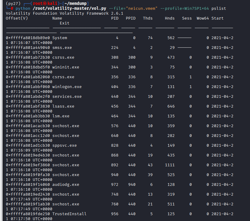Click the lsass.exe process name

click(63, 106)
